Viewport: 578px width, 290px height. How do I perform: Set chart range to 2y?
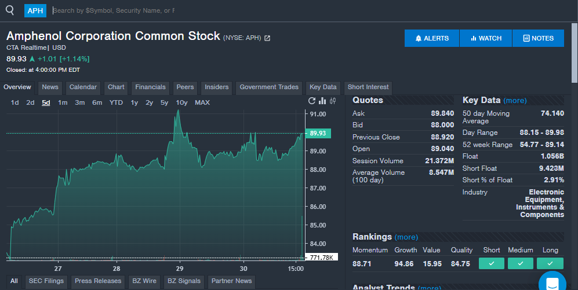coord(150,102)
